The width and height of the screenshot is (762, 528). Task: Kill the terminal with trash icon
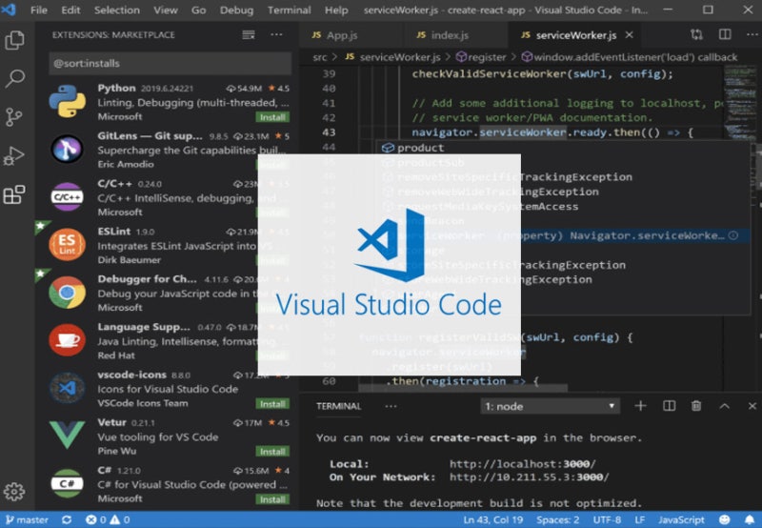pos(696,406)
